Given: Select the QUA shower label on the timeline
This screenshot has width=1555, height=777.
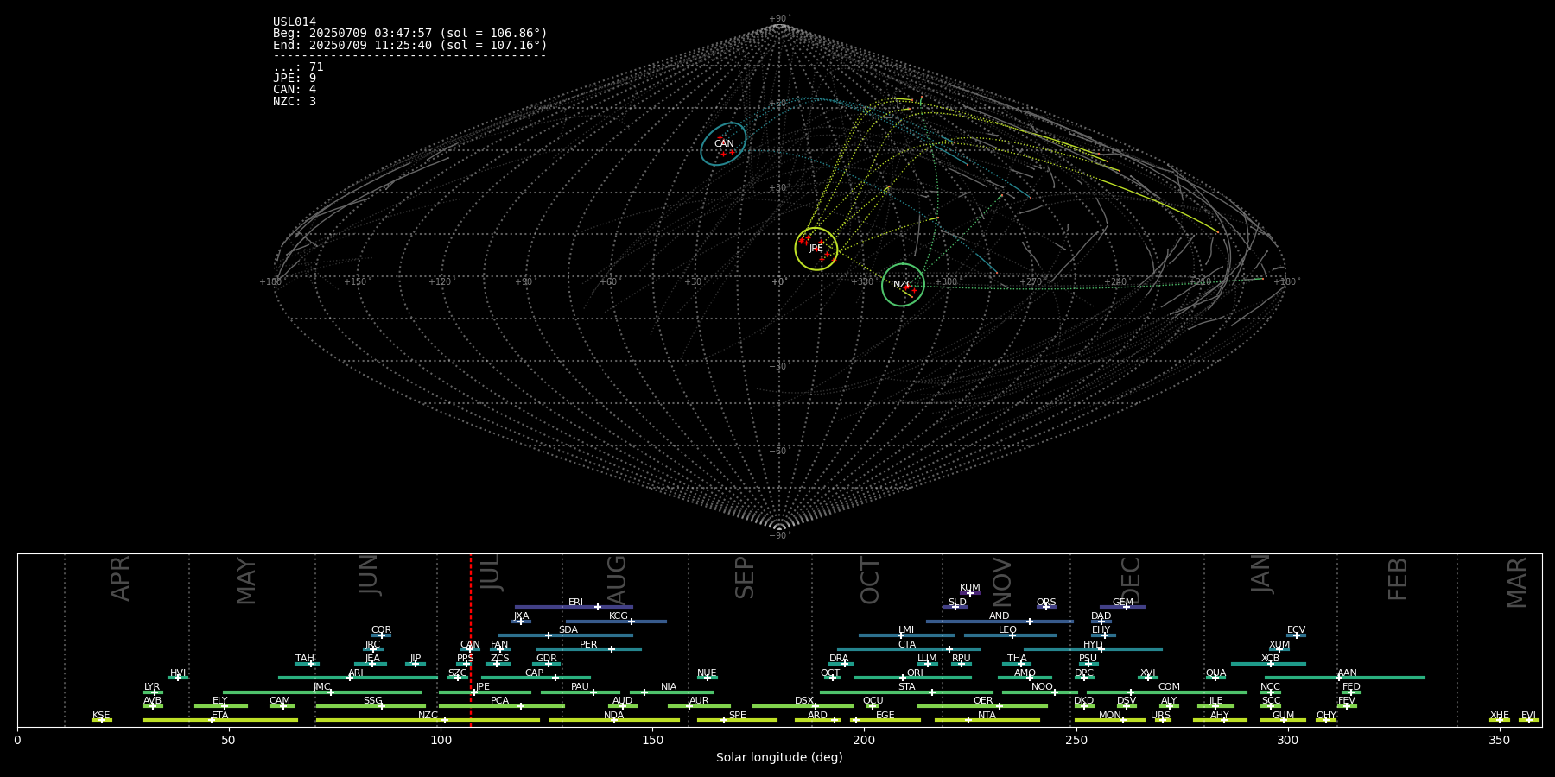Looking at the screenshot, I should [x=1215, y=673].
